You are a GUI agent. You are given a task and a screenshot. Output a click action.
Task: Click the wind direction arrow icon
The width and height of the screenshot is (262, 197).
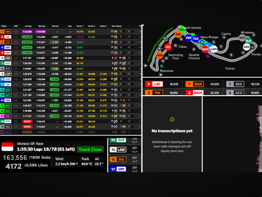pos(77,164)
